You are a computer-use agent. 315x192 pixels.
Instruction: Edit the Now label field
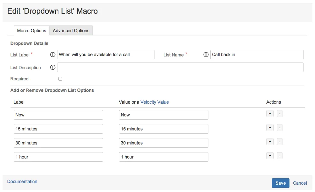click(58, 115)
